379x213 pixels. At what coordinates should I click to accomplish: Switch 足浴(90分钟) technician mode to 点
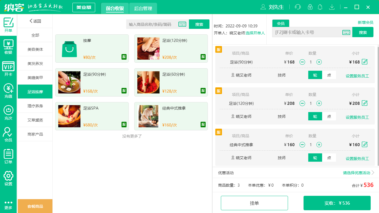pyautogui.click(x=329, y=75)
